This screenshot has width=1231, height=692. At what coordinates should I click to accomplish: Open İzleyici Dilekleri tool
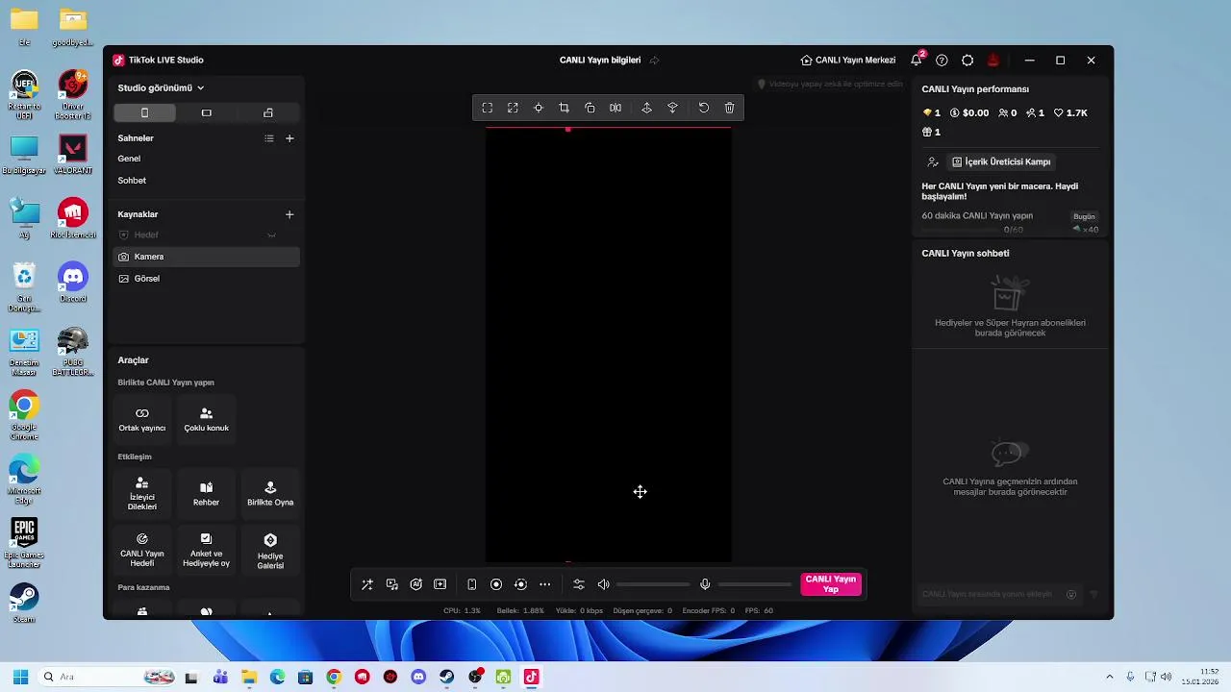coord(142,494)
